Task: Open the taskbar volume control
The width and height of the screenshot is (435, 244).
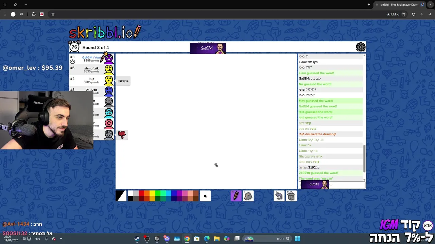Action: click(x=24, y=239)
